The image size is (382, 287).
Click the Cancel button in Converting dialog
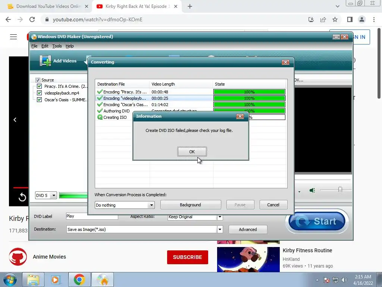click(273, 205)
